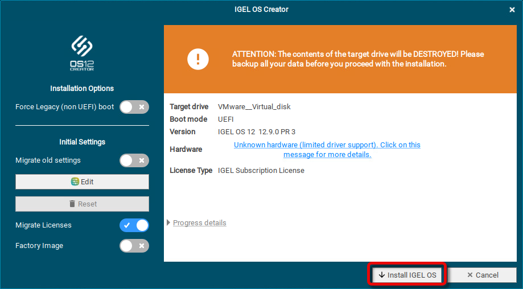Screen dimensions: 523x289
Task: Turn on the Factory Image switch
Action: click(x=134, y=246)
